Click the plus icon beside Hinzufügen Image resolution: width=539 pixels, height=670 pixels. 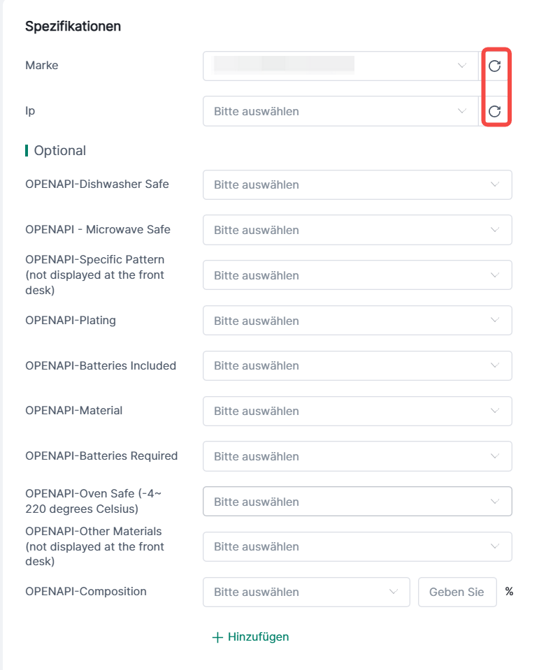pos(217,637)
